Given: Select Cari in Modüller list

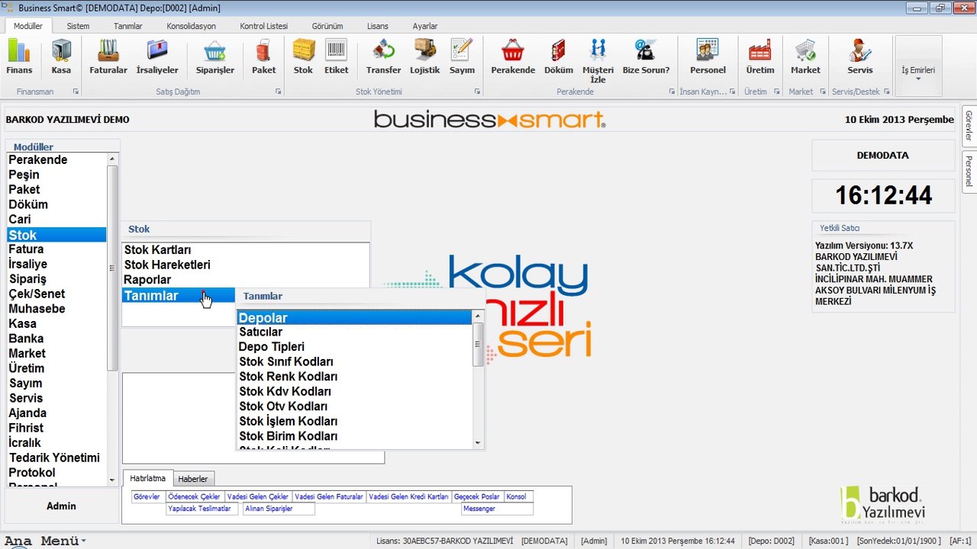Looking at the screenshot, I should pos(56,220).
